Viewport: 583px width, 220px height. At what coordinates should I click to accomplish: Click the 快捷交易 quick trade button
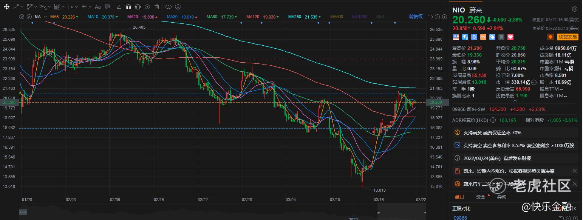568,37
